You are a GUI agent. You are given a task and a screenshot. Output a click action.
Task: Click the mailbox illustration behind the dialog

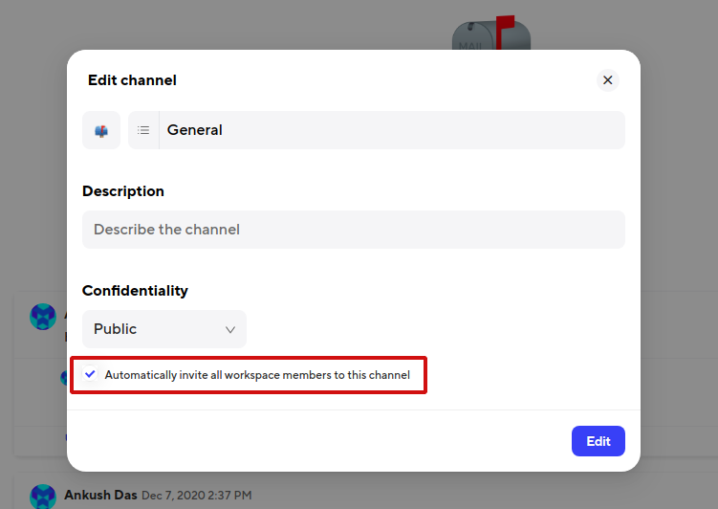pyautogui.click(x=491, y=34)
